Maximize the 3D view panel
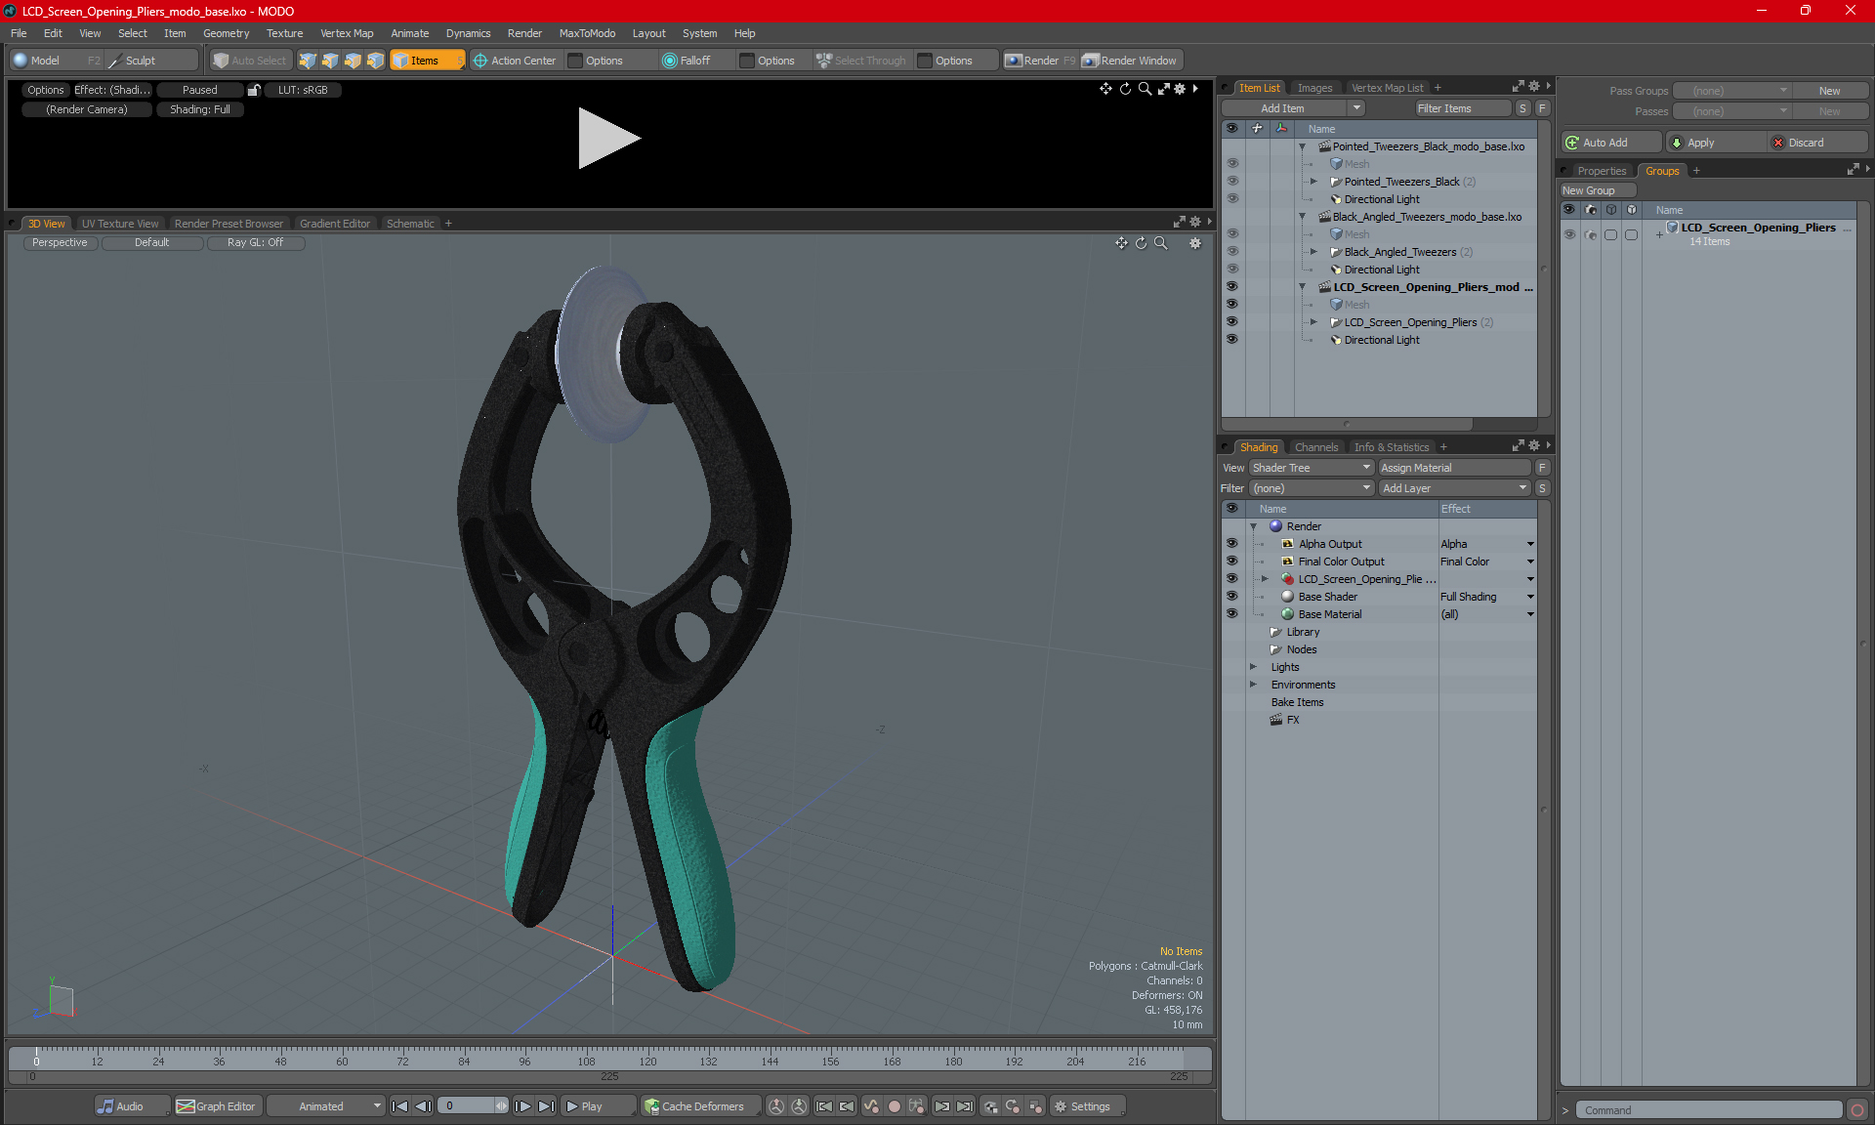 (x=1179, y=223)
